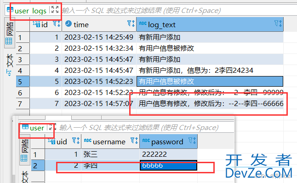Click time column clock type icon
Screen dimensions: 297x183
69,24
